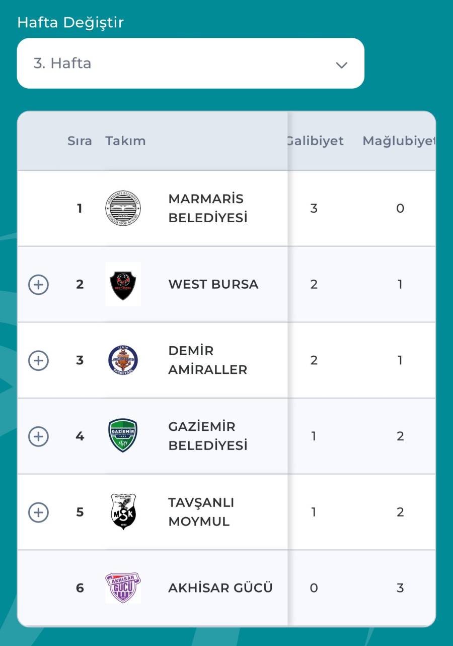Viewport: 453px width, 646px height.
Task: Open the 3. Hafta week dropdown
Action: point(190,63)
